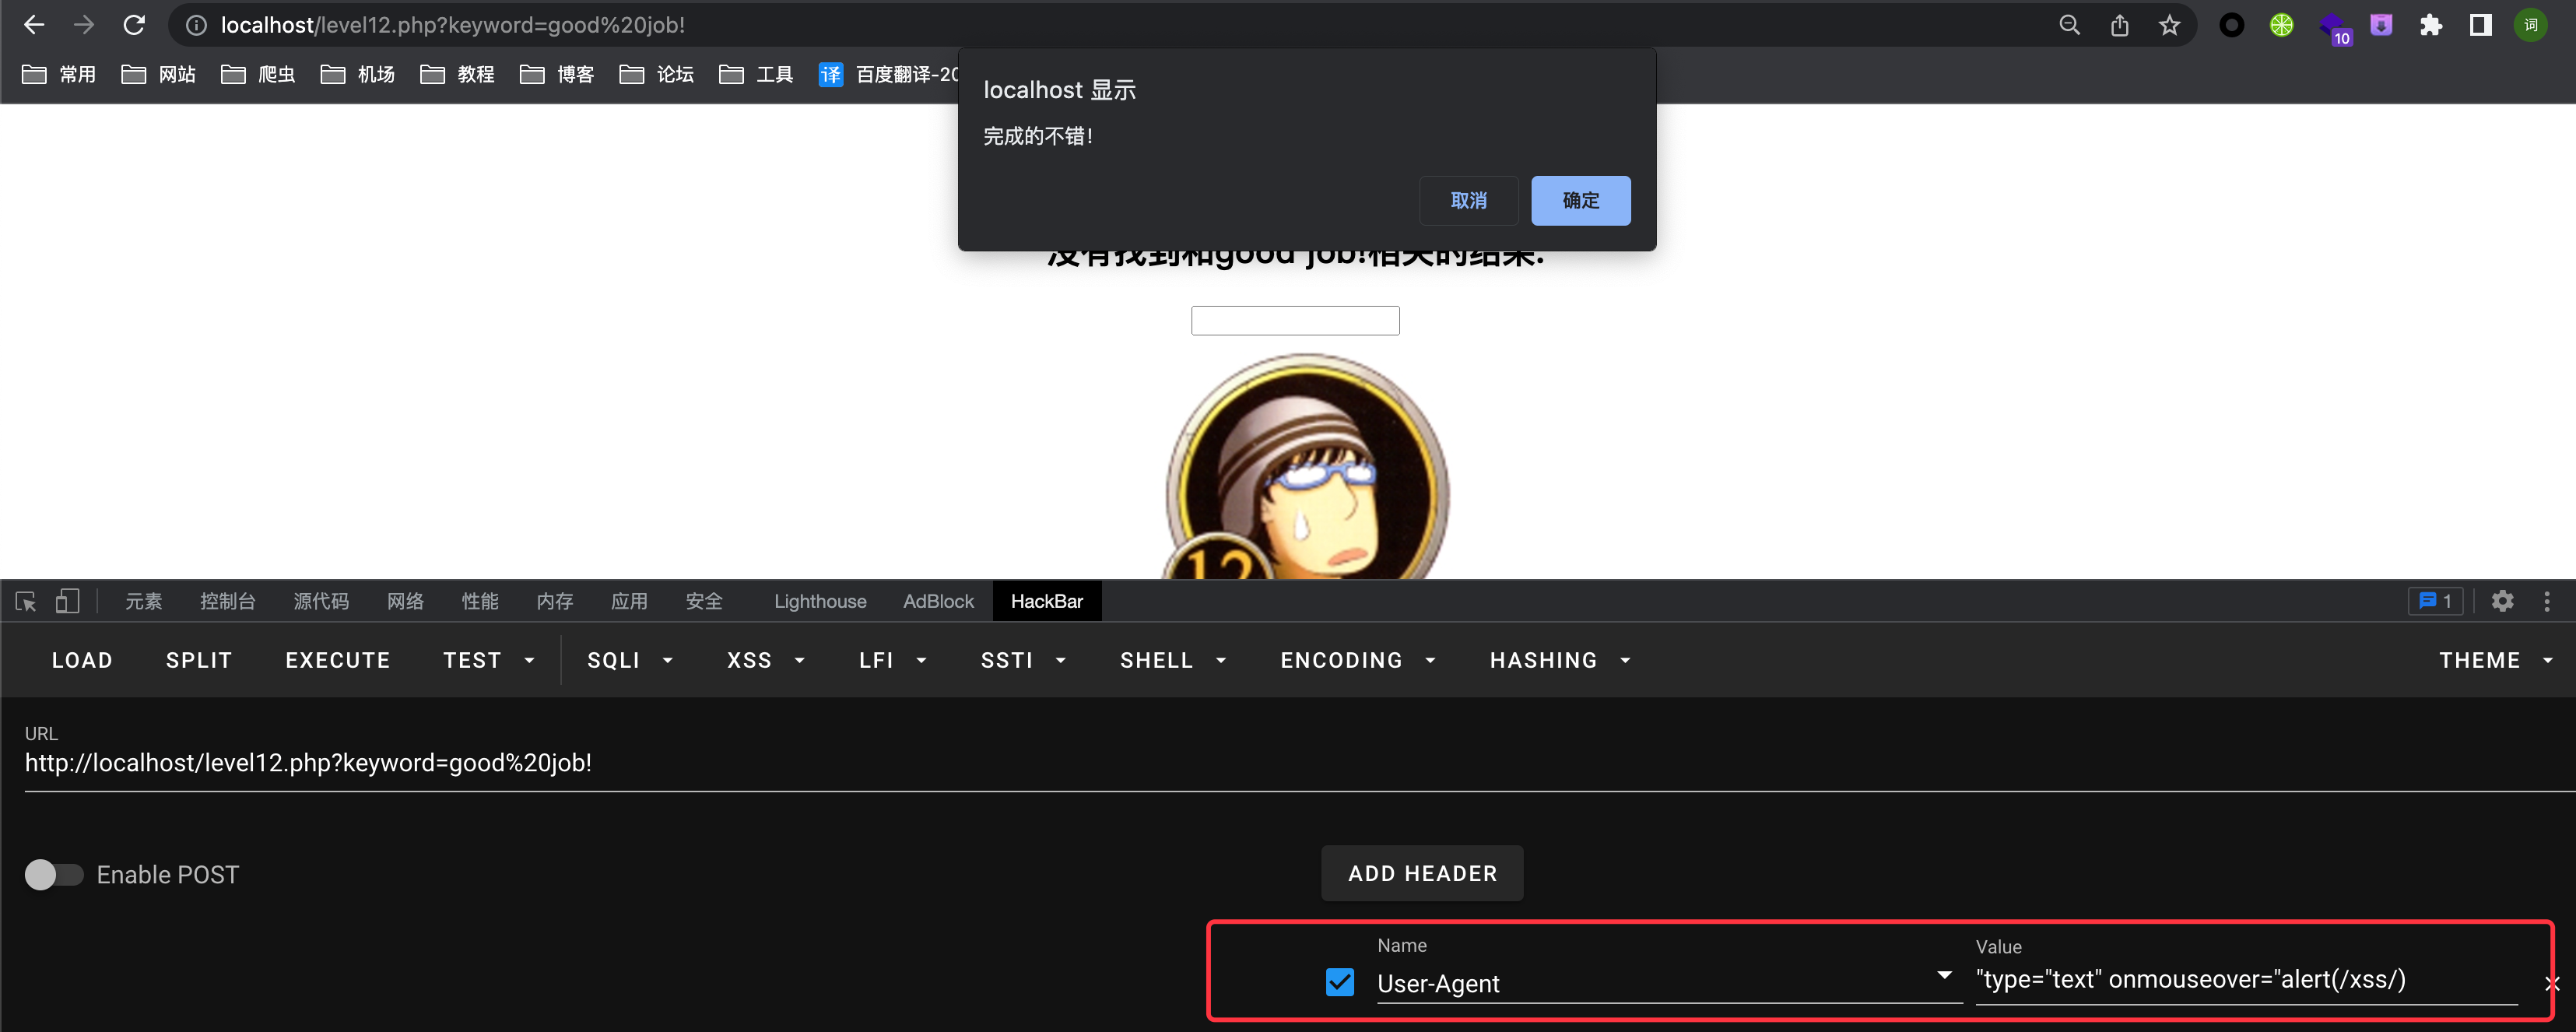This screenshot has height=1032, width=2576.
Task: Click the 确定 button in alert dialog
Action: (1580, 201)
